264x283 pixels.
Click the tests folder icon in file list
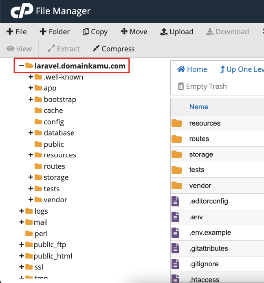coord(176,170)
